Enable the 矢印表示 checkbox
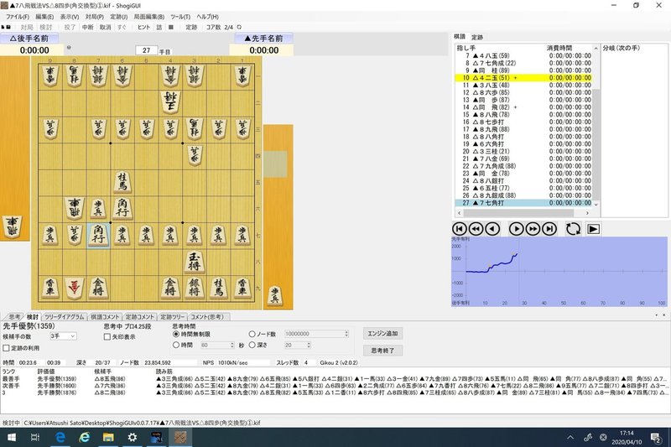671x447 pixels. (x=107, y=336)
